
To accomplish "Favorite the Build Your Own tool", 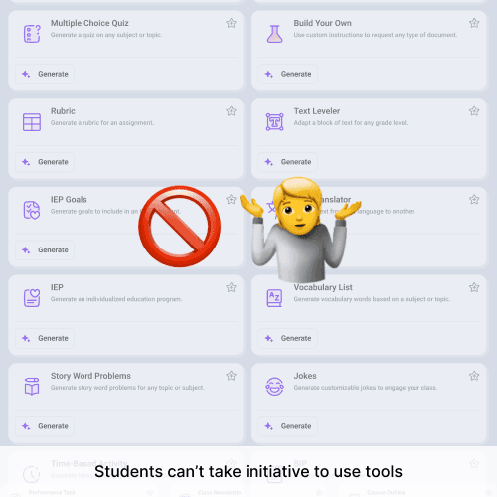I will [x=474, y=23].
